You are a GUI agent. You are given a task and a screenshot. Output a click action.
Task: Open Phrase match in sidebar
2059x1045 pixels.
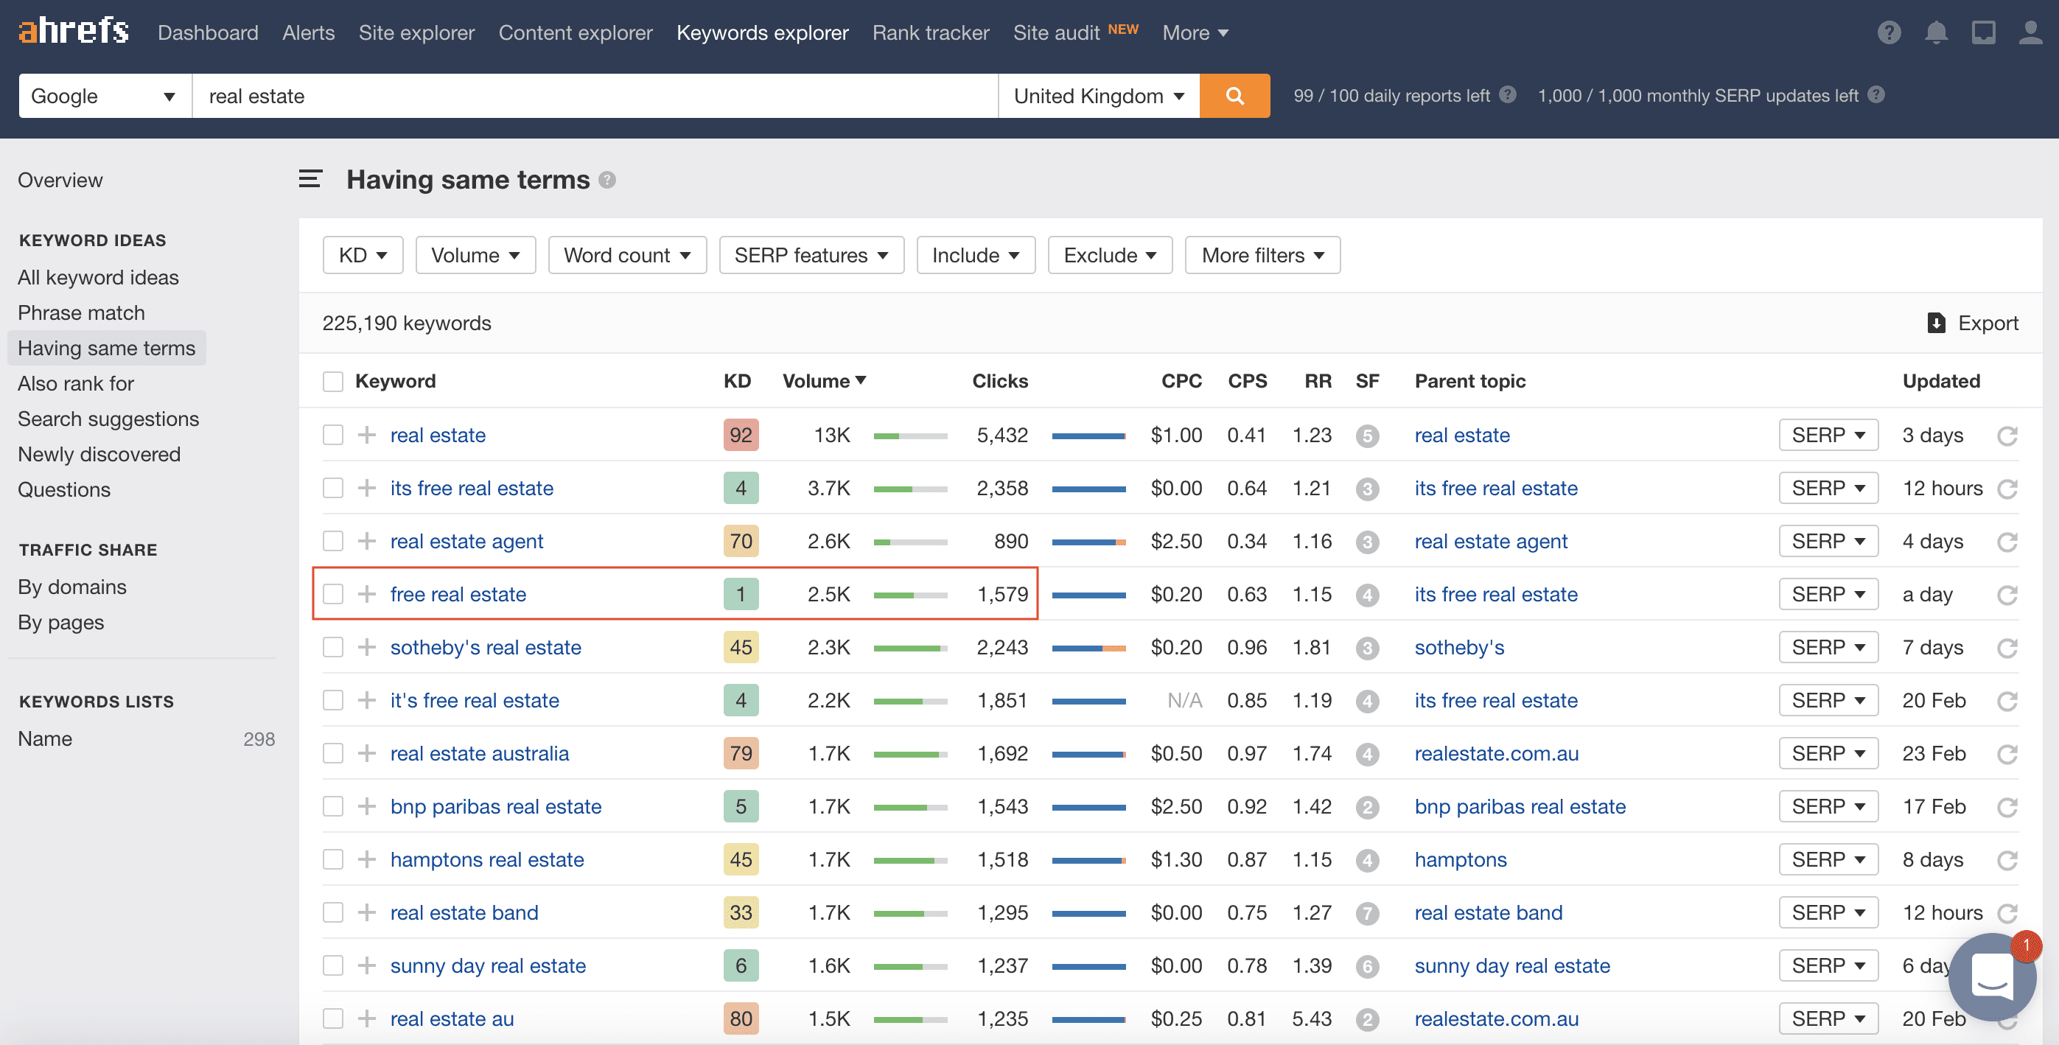coord(82,312)
